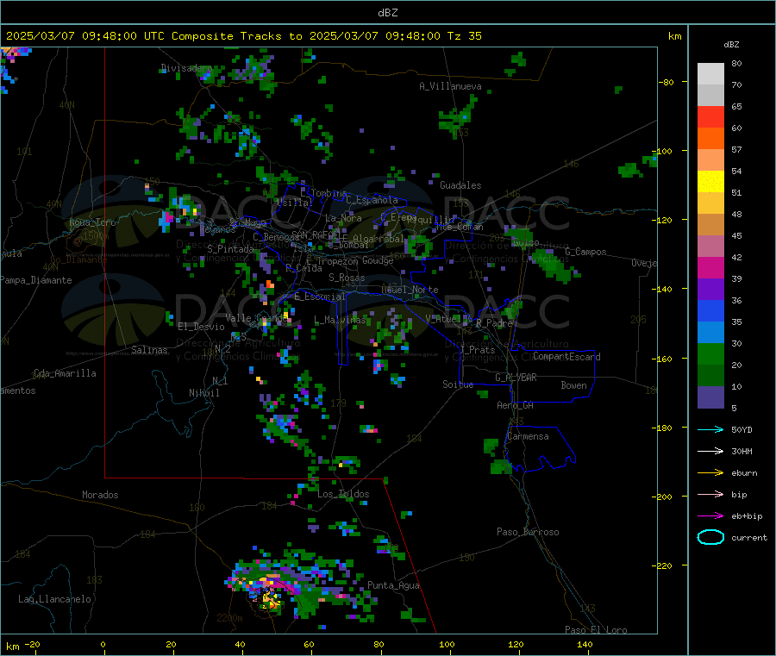Select the yellow 51-54 dBZ swatch

(710, 182)
